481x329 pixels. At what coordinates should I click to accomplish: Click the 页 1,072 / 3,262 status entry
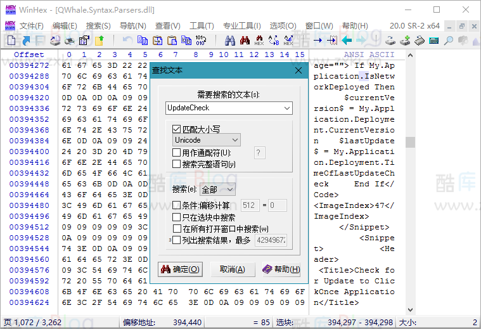pos(33,322)
